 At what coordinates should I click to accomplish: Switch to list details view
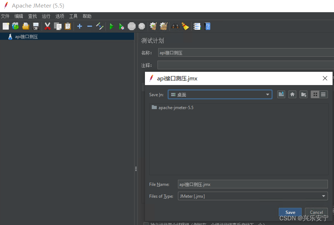point(323,94)
